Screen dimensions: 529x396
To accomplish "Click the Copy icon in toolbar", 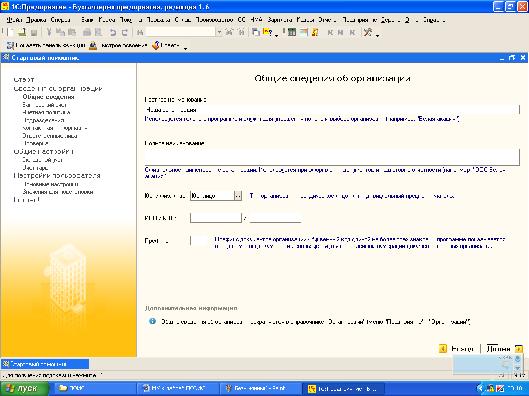I will (x=60, y=32).
